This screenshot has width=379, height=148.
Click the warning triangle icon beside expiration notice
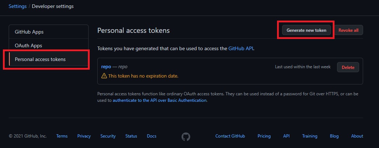pyautogui.click(x=104, y=76)
